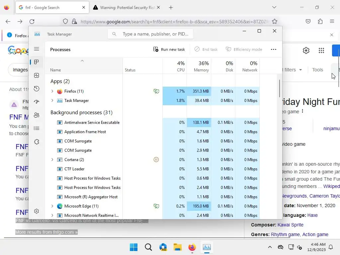The image size is (340, 255).
Task: Open Firefox Pocket save icon
Action: click(308, 21)
